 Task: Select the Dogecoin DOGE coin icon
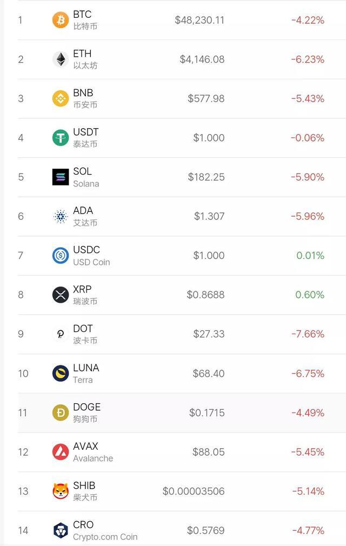[x=61, y=412]
